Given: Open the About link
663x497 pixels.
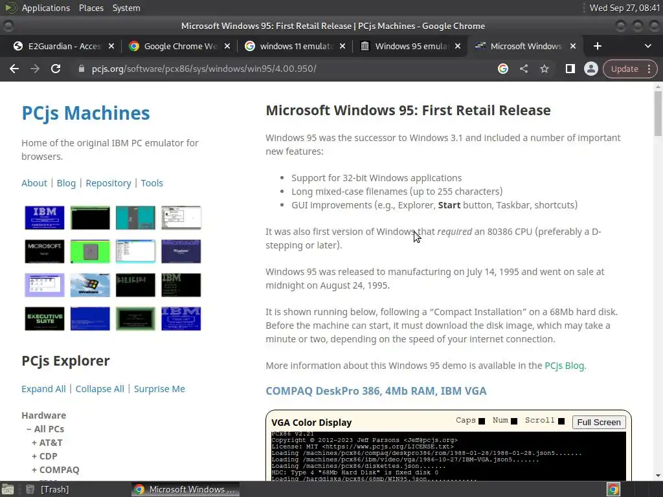Looking at the screenshot, I should click(34, 183).
